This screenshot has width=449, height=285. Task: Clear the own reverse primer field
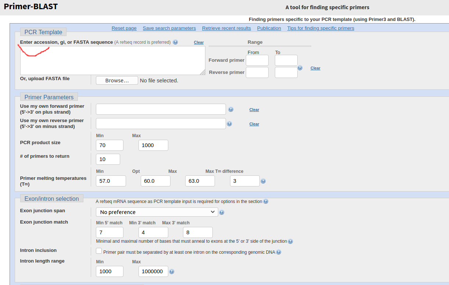(254, 124)
